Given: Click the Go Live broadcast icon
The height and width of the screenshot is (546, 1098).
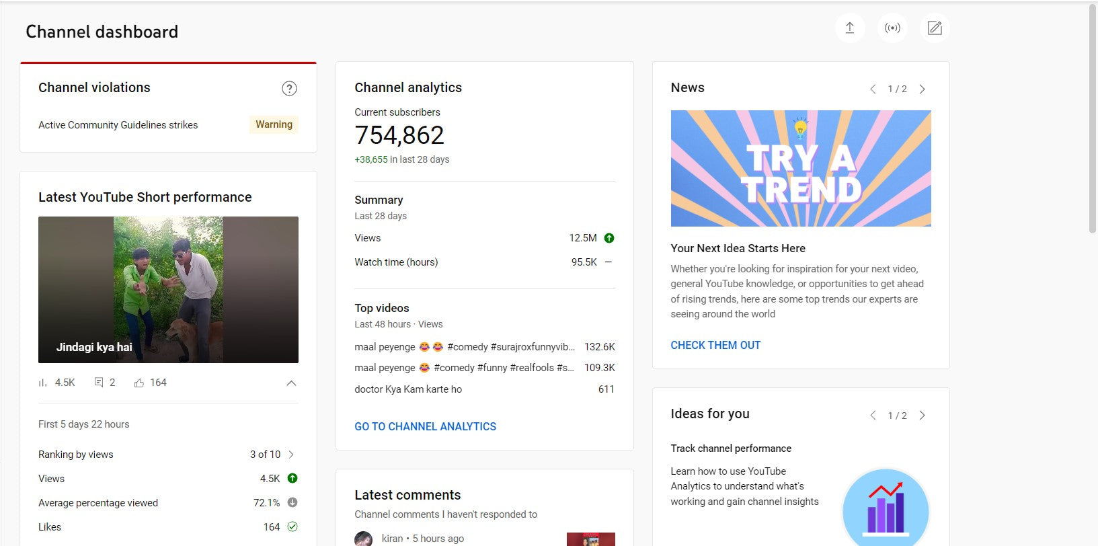Looking at the screenshot, I should (892, 28).
